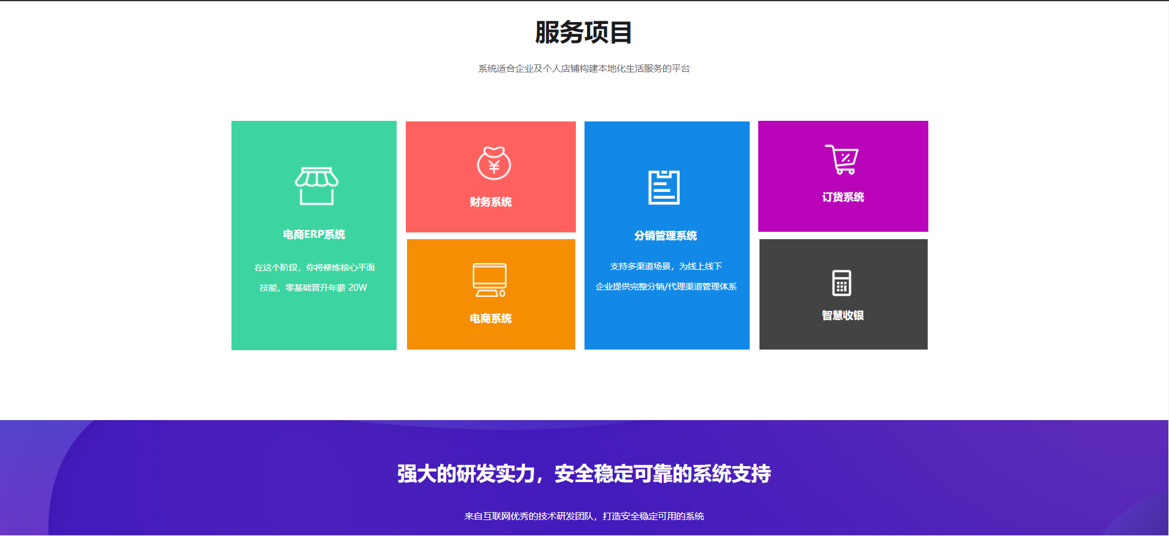Click the computer monitor icon
Image resolution: width=1169 pixels, height=536 pixels.
point(489,280)
